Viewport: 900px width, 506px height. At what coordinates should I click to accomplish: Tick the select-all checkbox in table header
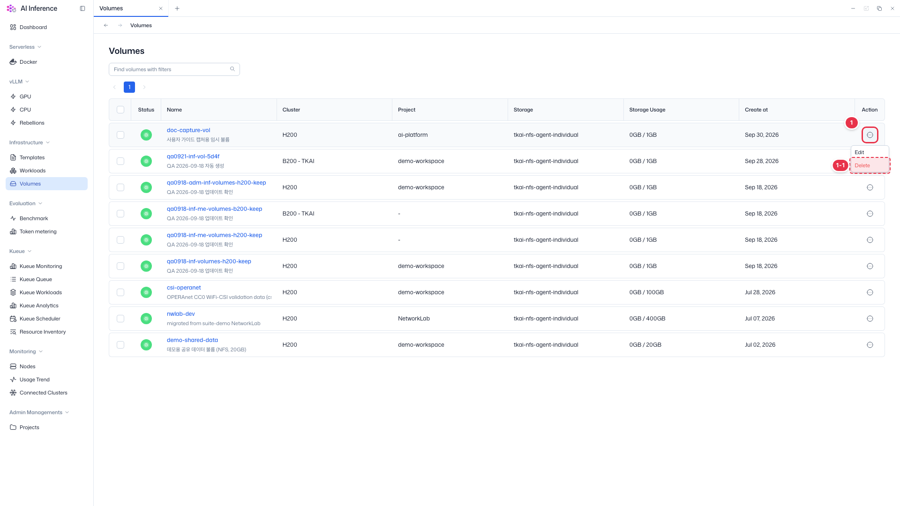pyautogui.click(x=120, y=110)
